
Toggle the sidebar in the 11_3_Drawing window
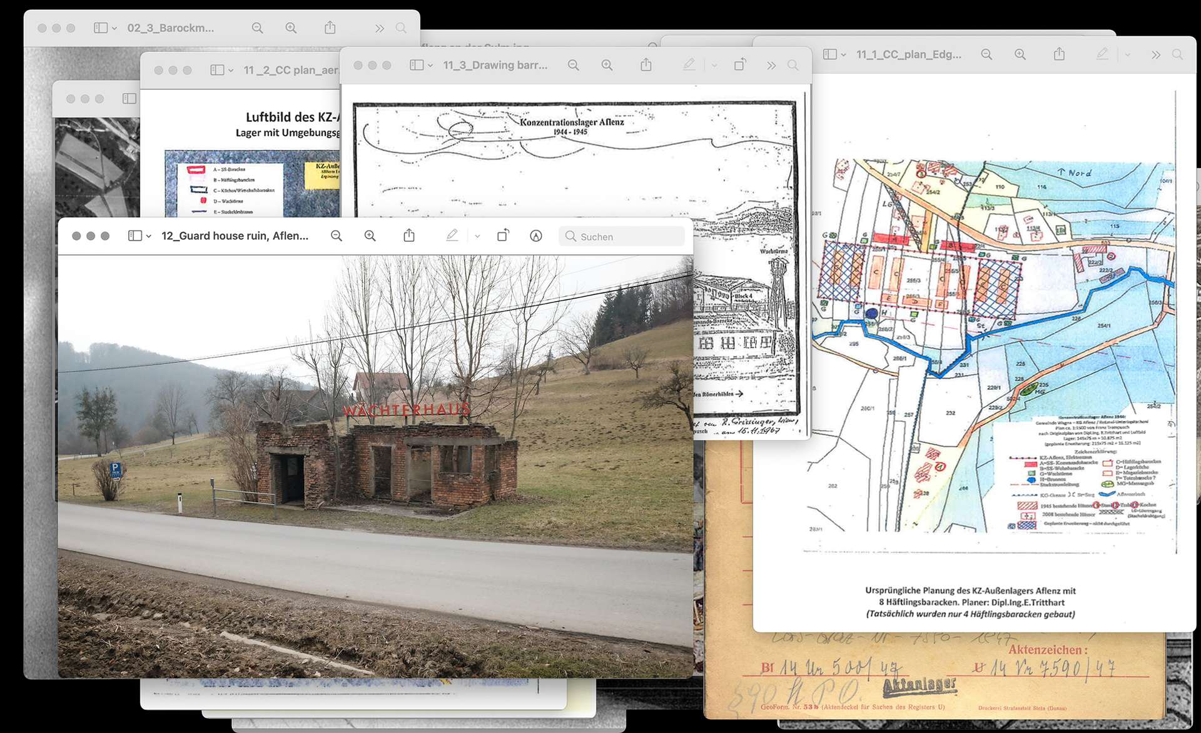(416, 65)
